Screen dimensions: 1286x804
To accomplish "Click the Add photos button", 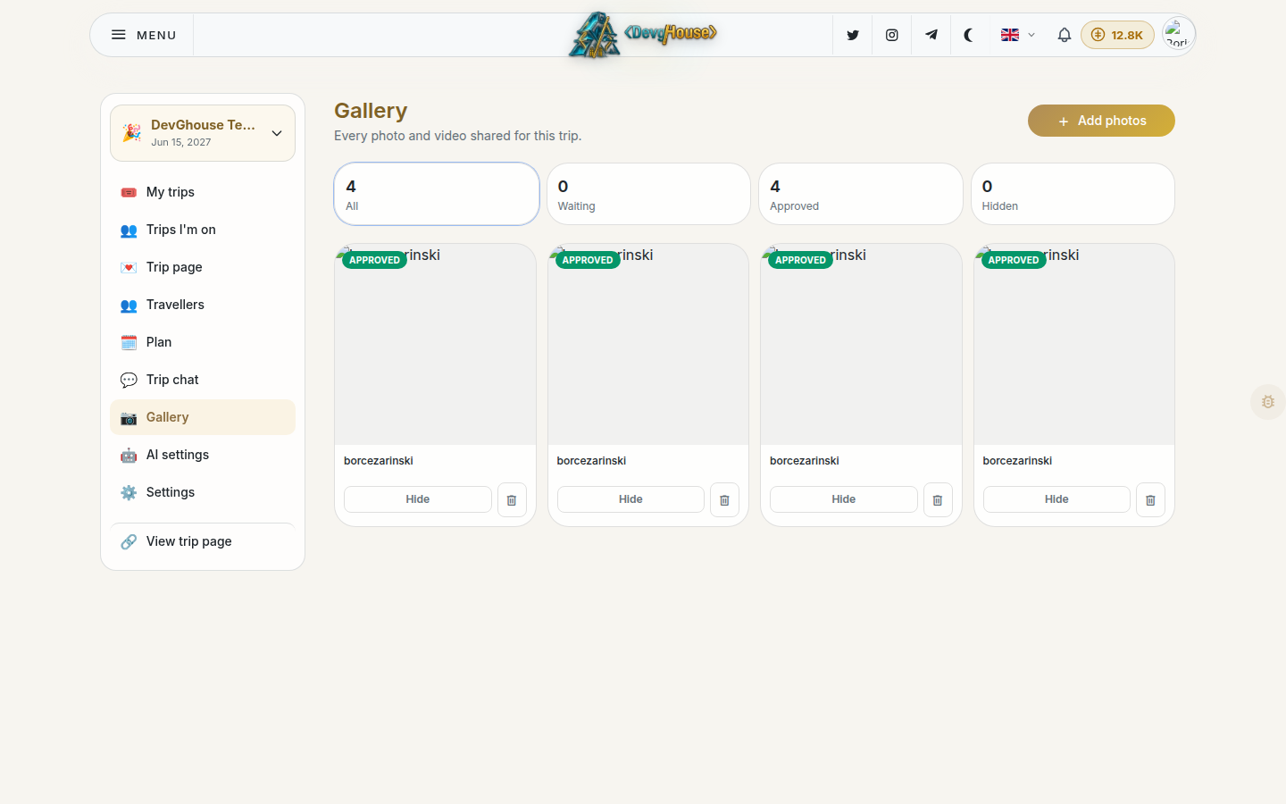I will (1101, 121).
